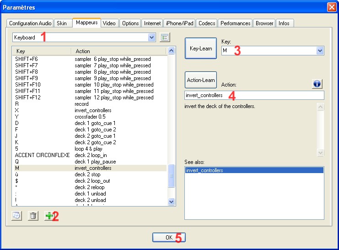This screenshot has height=250, width=339.
Task: Expand the Keyboard mapper dropdown
Action: [152, 38]
